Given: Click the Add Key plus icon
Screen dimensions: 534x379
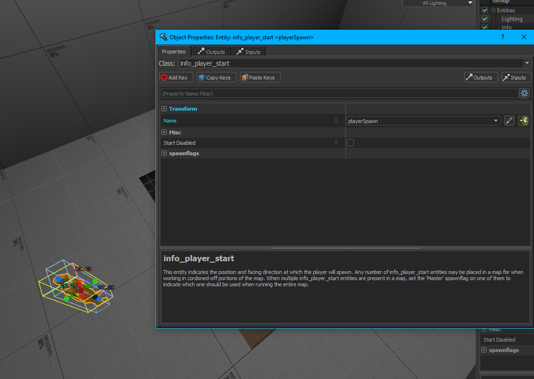Looking at the screenshot, I should [x=164, y=77].
